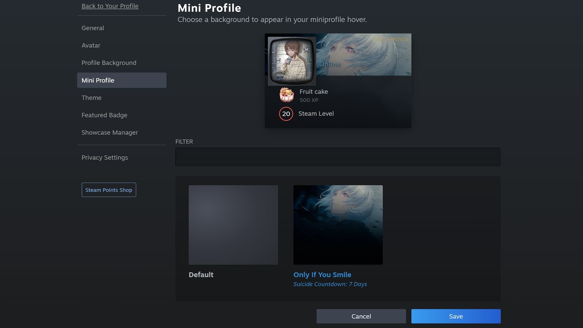Click the avatar image in miniprofile preview
Screen dimensions: 583x328
click(292, 61)
